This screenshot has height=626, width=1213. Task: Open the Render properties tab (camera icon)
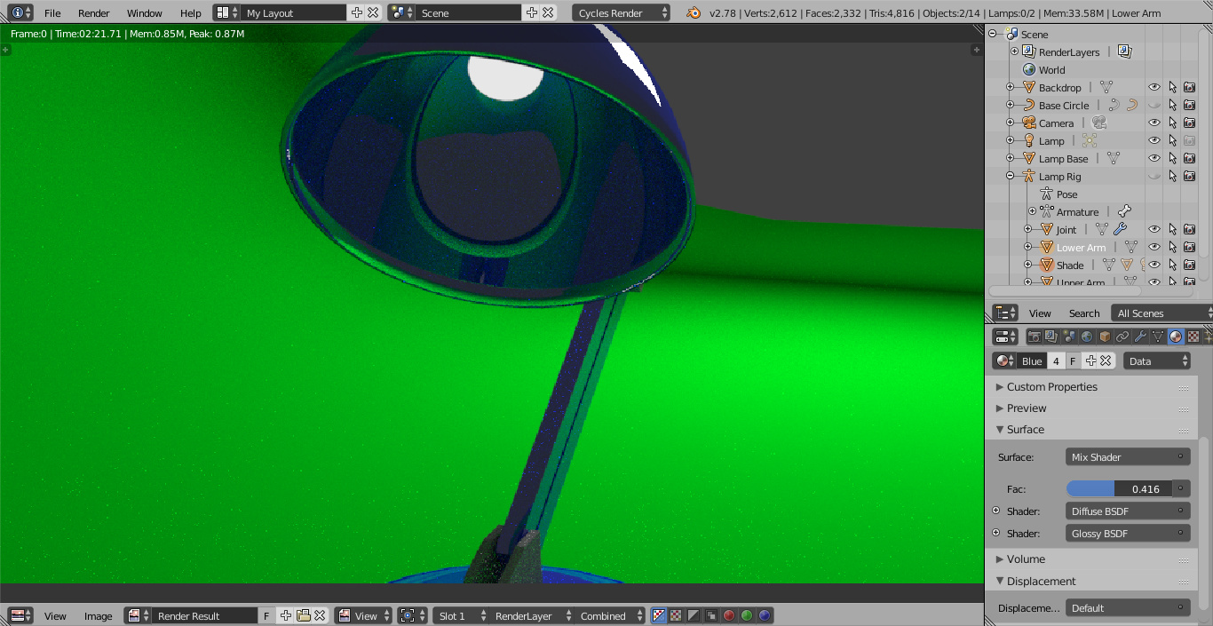coord(1034,337)
